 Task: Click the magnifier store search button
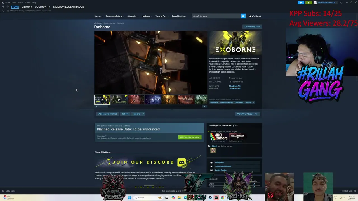[243, 16]
